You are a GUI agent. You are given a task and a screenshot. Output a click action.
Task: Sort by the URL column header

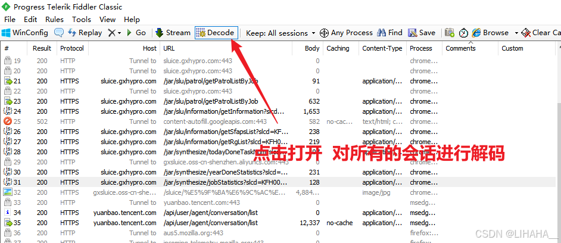click(x=226, y=48)
